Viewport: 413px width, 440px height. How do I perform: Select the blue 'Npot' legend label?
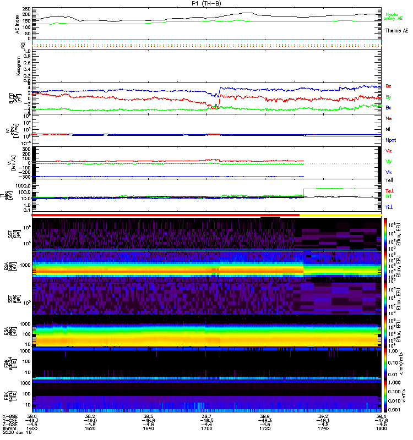click(390, 140)
